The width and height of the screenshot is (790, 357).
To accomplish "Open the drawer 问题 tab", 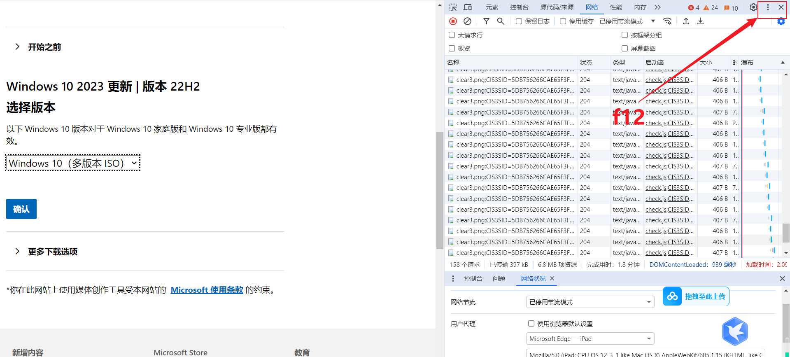I will [x=499, y=279].
